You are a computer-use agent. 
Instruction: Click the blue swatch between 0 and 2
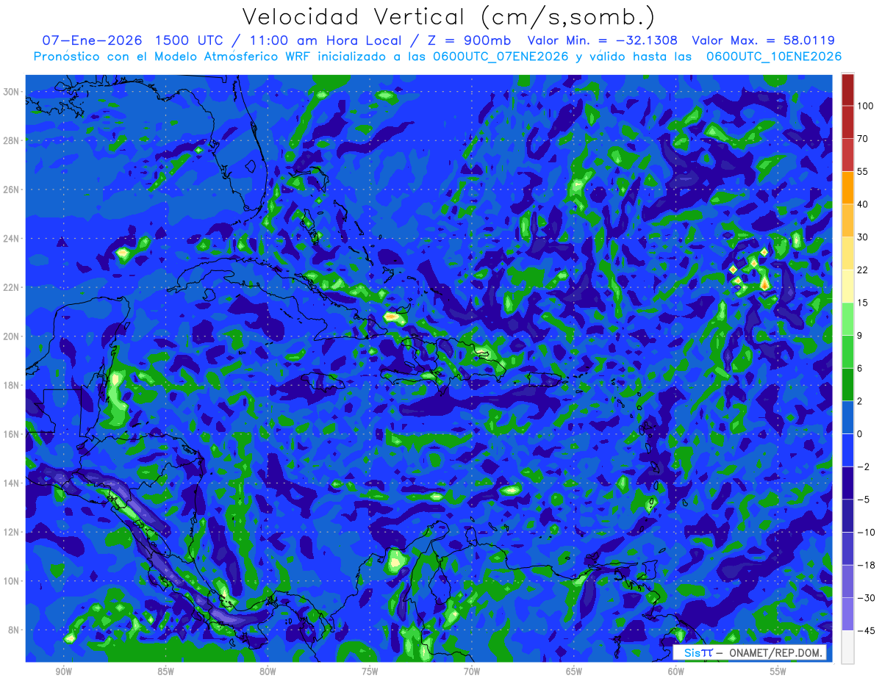(x=847, y=417)
